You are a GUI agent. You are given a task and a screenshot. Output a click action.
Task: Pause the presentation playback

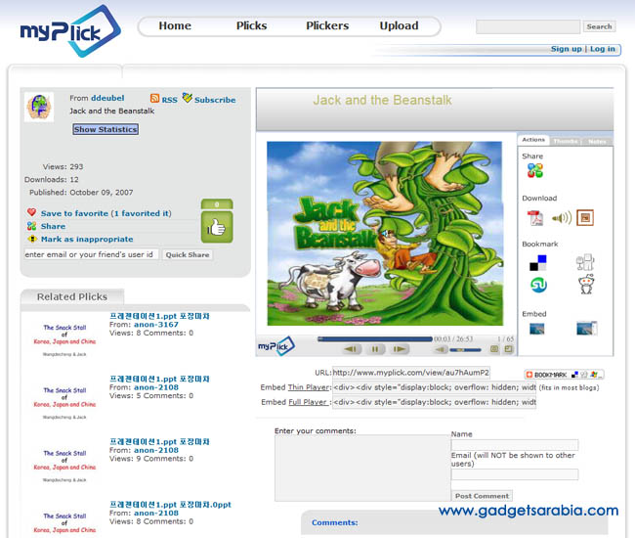(375, 349)
